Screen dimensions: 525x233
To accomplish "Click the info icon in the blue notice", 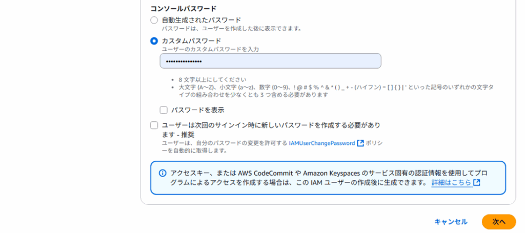I will point(163,173).
